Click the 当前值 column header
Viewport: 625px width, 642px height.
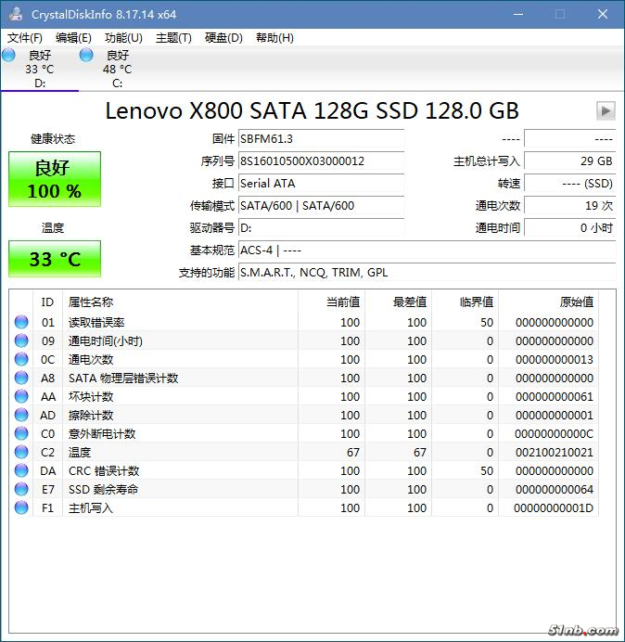332,302
